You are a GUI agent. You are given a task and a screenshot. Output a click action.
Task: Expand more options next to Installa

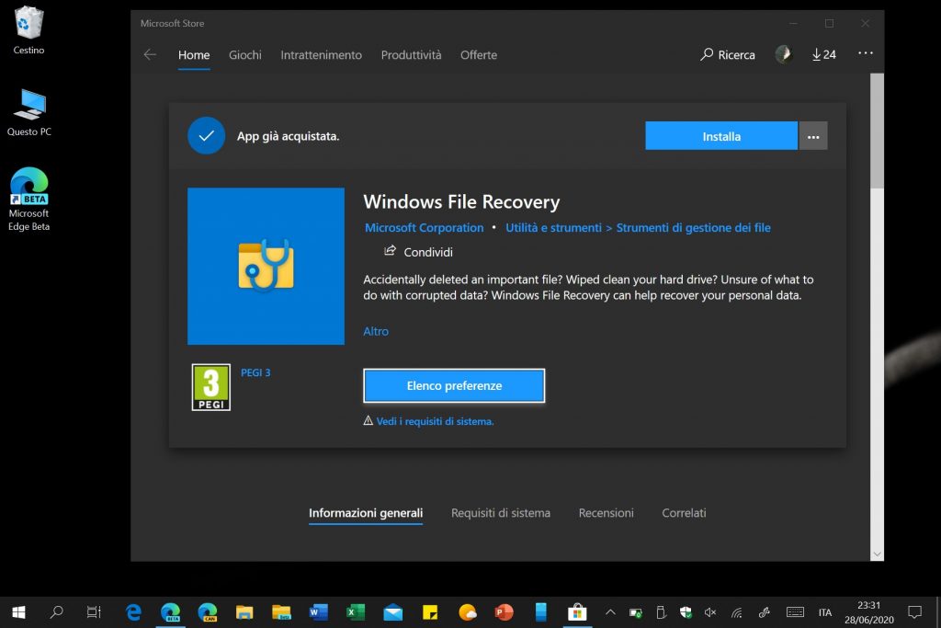(813, 136)
